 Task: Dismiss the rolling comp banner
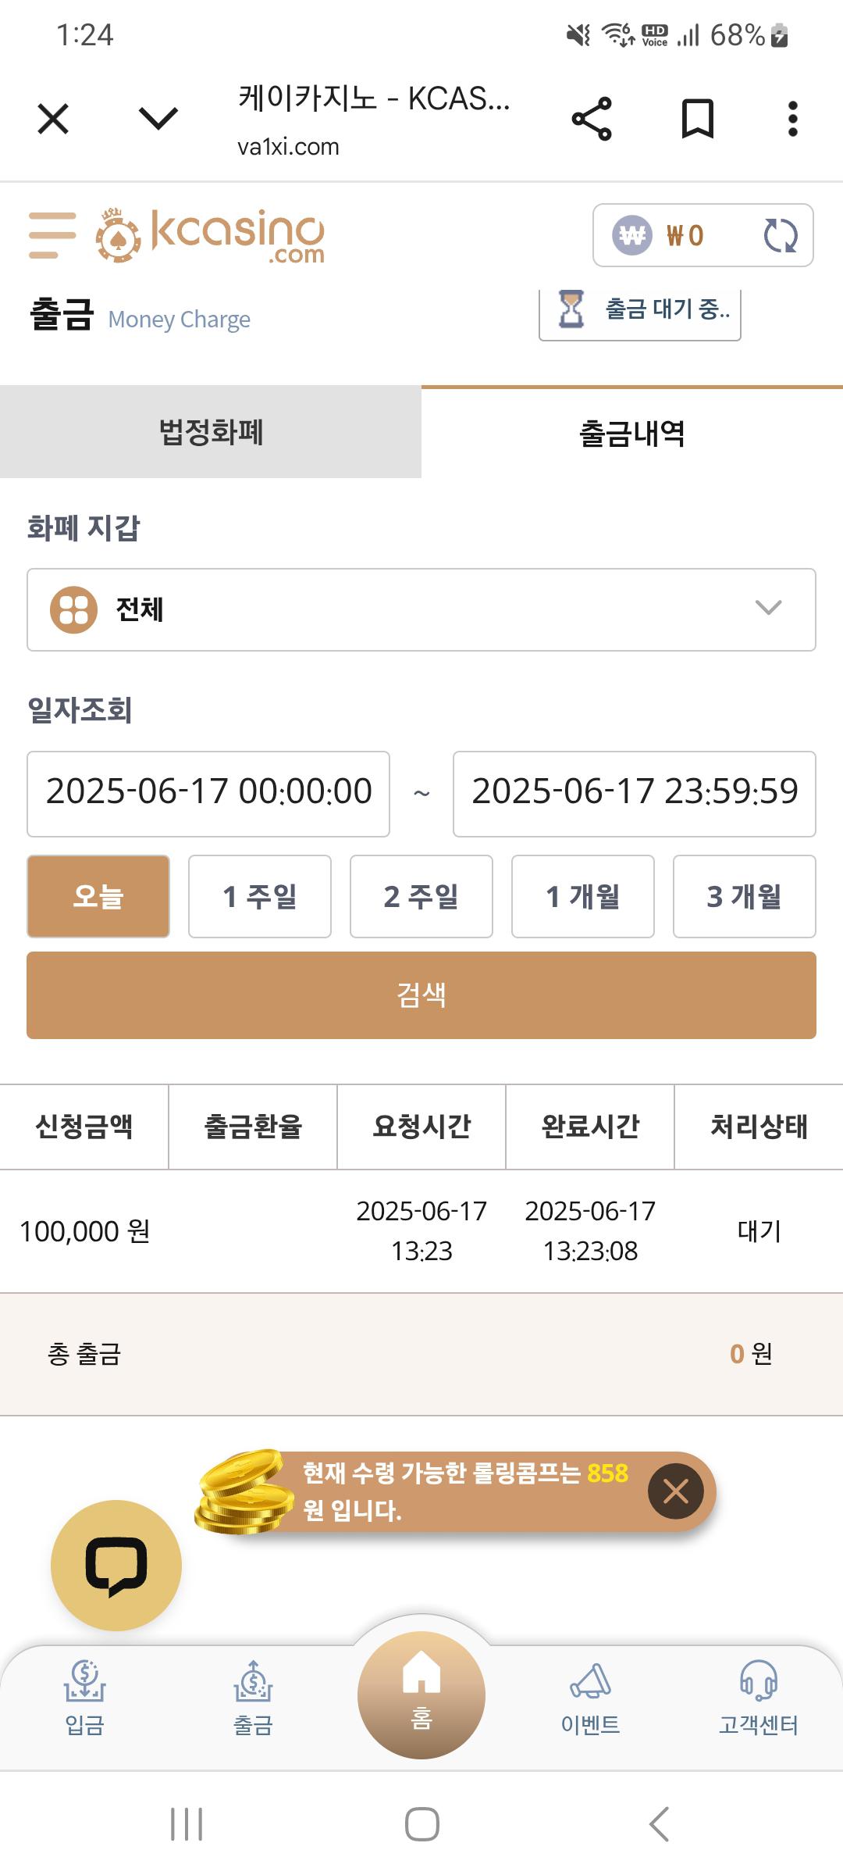[x=675, y=1491]
